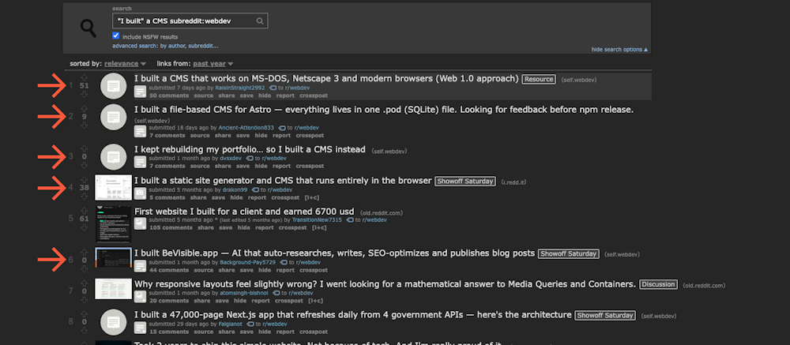Open the title 'I kept rebuilding my portfolio'
Screen dimensions: 790x345
[250, 149]
